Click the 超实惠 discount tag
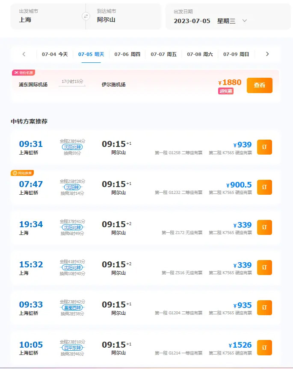Screen dimensions: 293x369 pyautogui.click(x=226, y=91)
